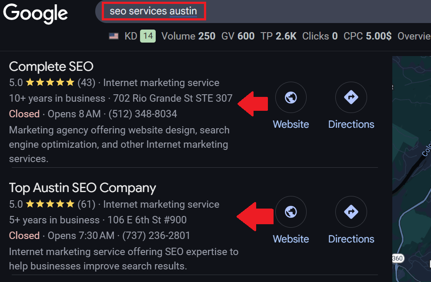This screenshot has width=431, height=282.
Task: Click the globe Website icon for Top Austin SEO Company
Action: click(x=291, y=212)
